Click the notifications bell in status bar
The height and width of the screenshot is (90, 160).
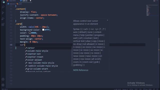point(157,89)
